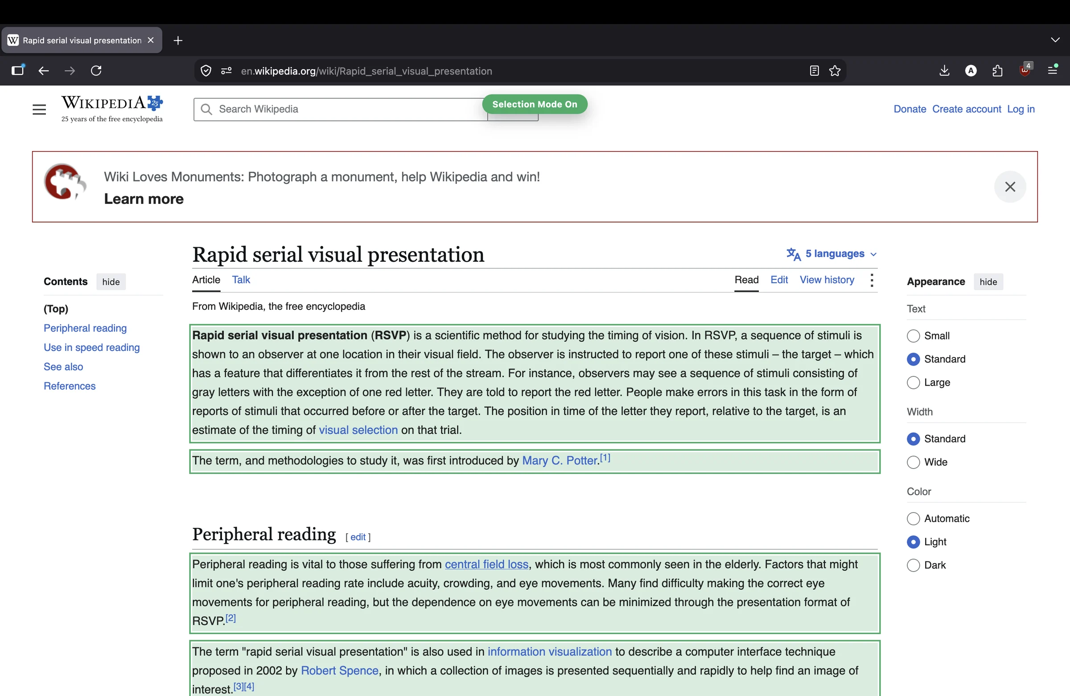The width and height of the screenshot is (1070, 696).
Task: Open the more options vertical dots menu
Action: 872,280
